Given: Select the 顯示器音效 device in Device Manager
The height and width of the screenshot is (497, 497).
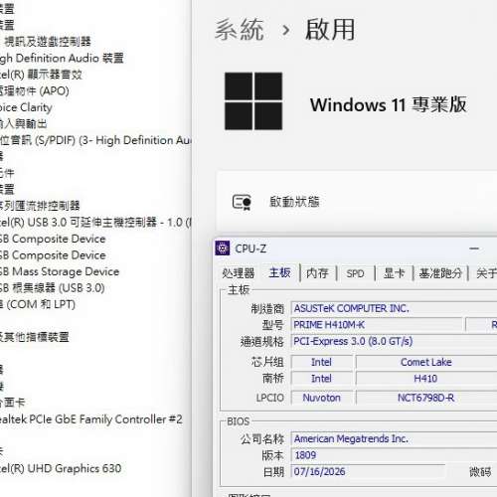Looking at the screenshot, I should click(x=41, y=75).
